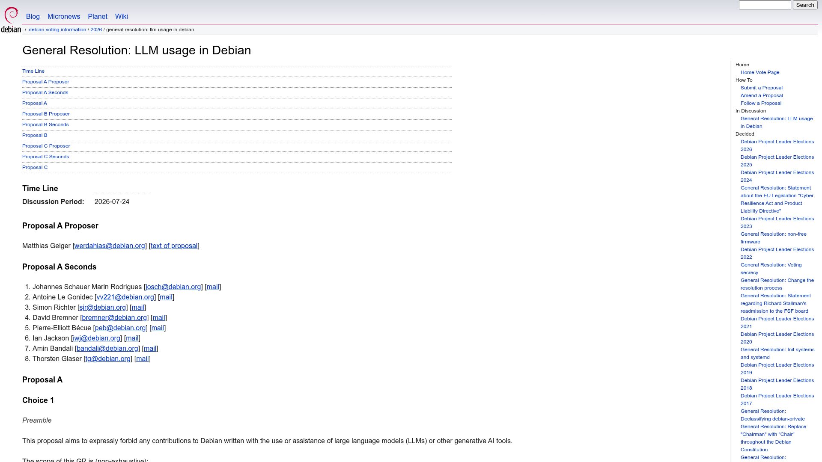The image size is (822, 462).
Task: Jump to Time Line anchor link
Action: pyautogui.click(x=33, y=71)
